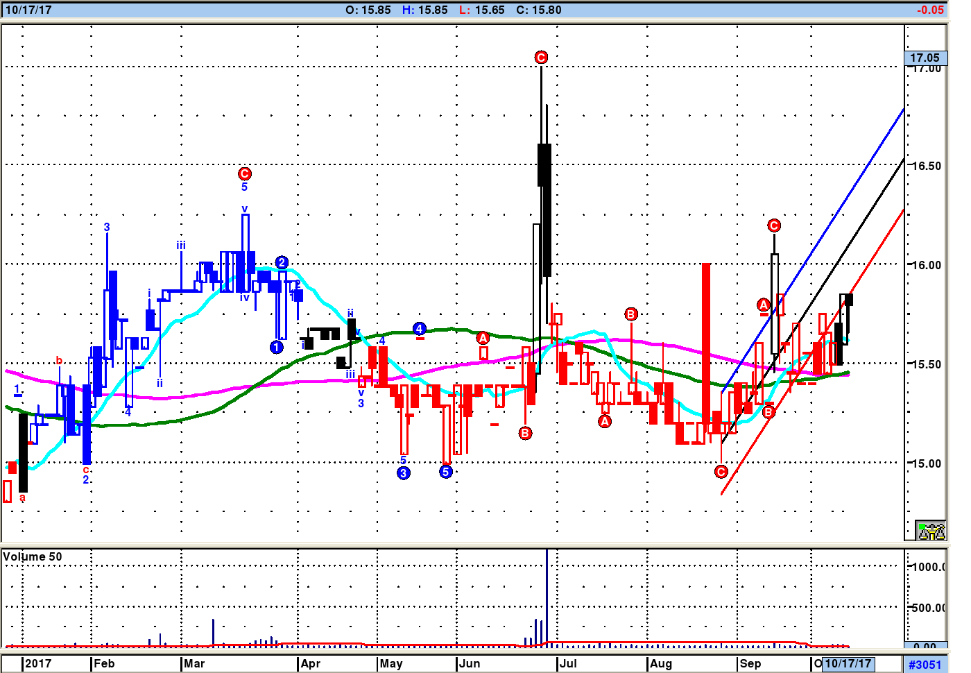Click the blue circled 2 wave marker
Screen dimensions: 971x673
(x=282, y=262)
